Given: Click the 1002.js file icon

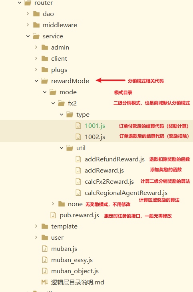Looking at the screenshot, I should pos(78,137).
